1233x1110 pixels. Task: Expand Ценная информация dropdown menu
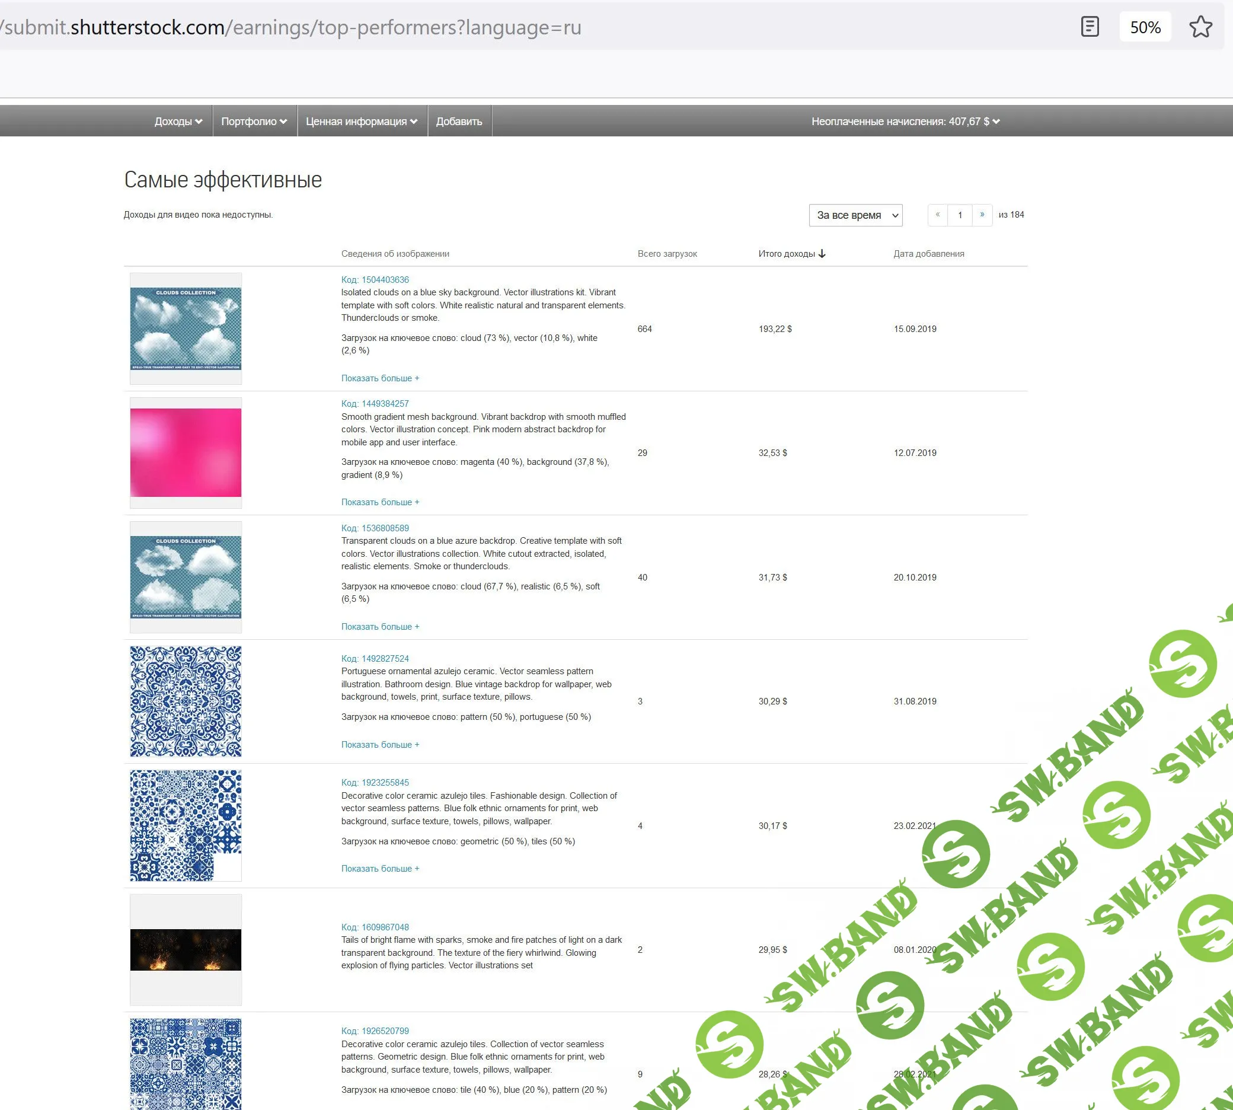click(362, 122)
